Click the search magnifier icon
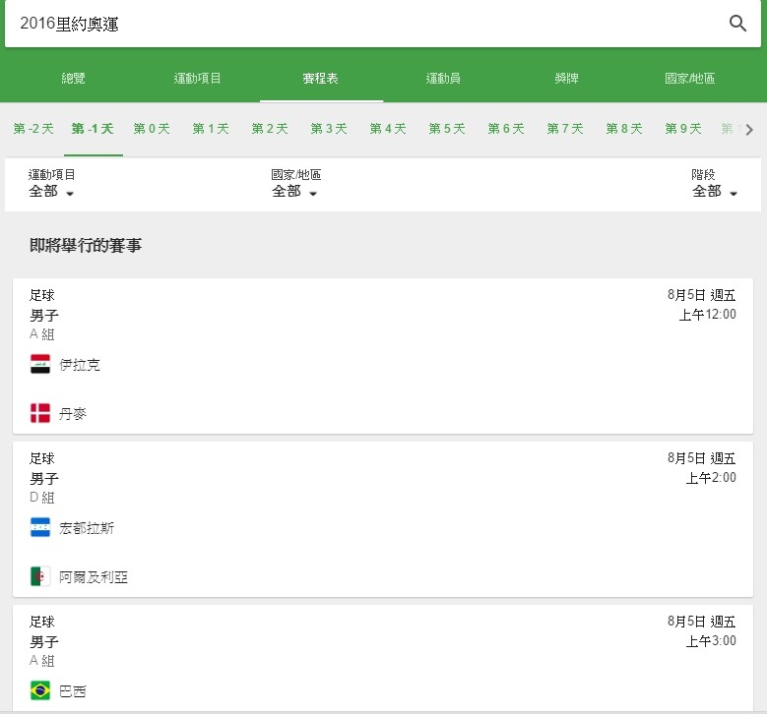The width and height of the screenshot is (767, 714). [737, 24]
